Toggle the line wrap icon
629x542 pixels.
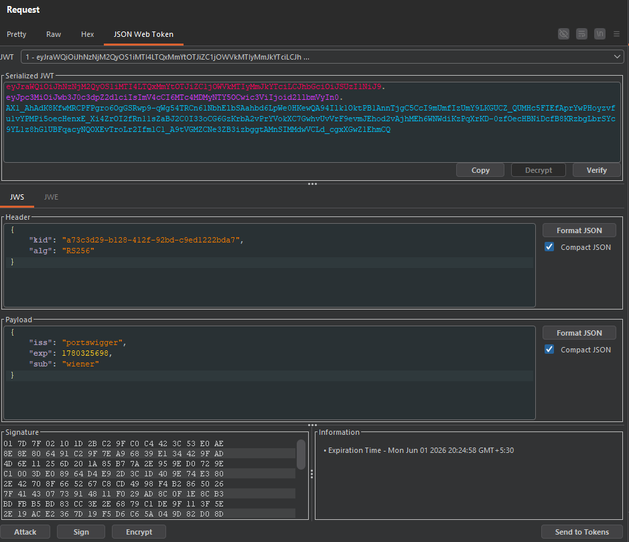(581, 33)
